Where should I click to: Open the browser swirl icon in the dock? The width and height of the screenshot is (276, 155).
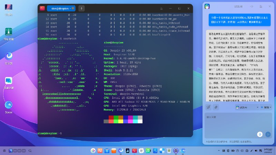coord(120,151)
